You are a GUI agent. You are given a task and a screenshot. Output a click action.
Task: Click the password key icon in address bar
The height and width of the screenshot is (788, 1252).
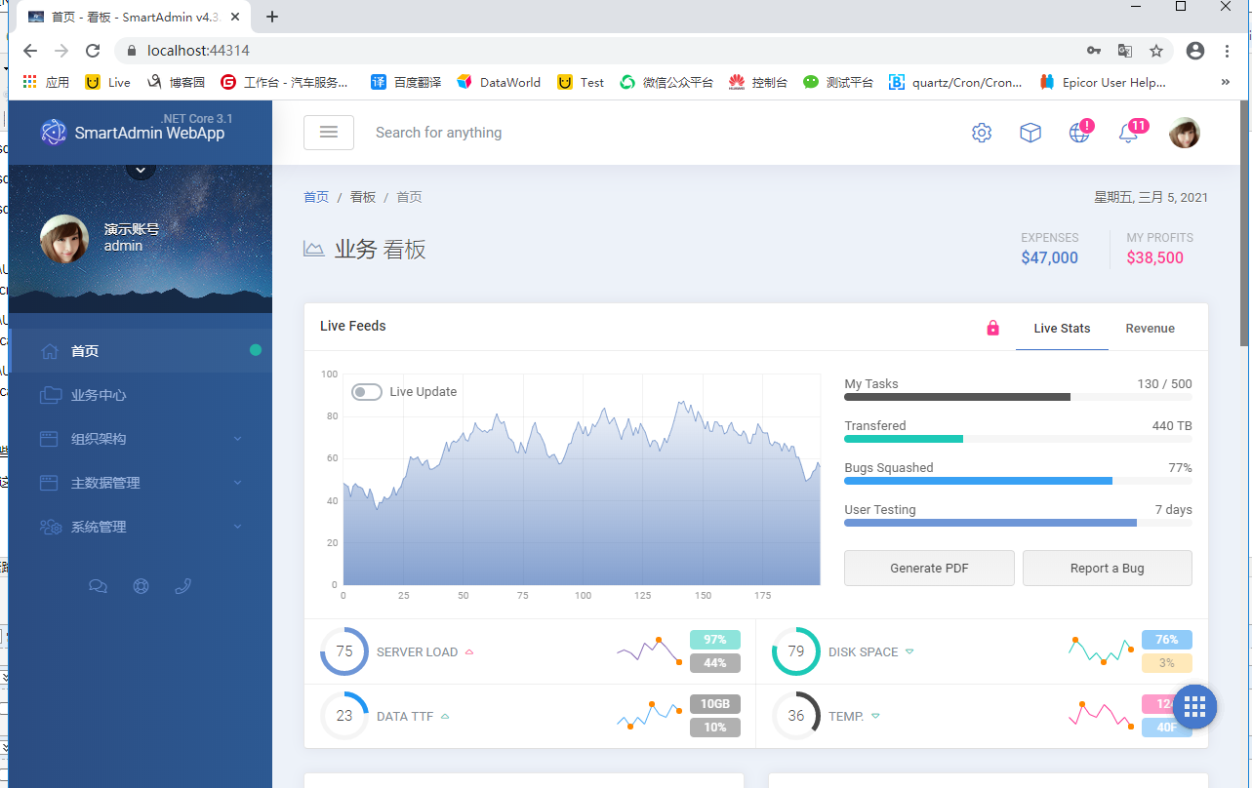click(x=1094, y=51)
